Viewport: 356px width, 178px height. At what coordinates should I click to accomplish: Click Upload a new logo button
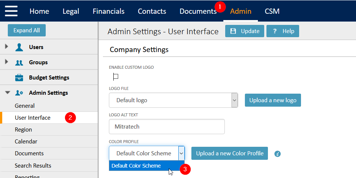pyautogui.click(x=273, y=100)
